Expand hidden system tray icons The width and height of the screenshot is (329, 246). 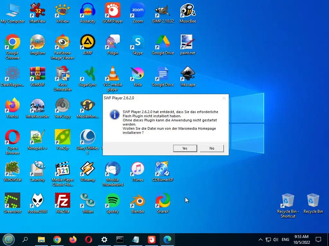260,240
